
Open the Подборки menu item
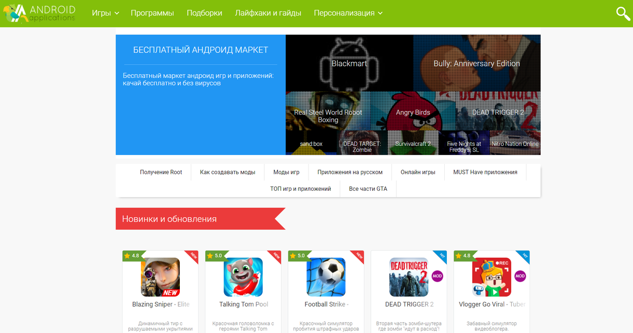(205, 13)
